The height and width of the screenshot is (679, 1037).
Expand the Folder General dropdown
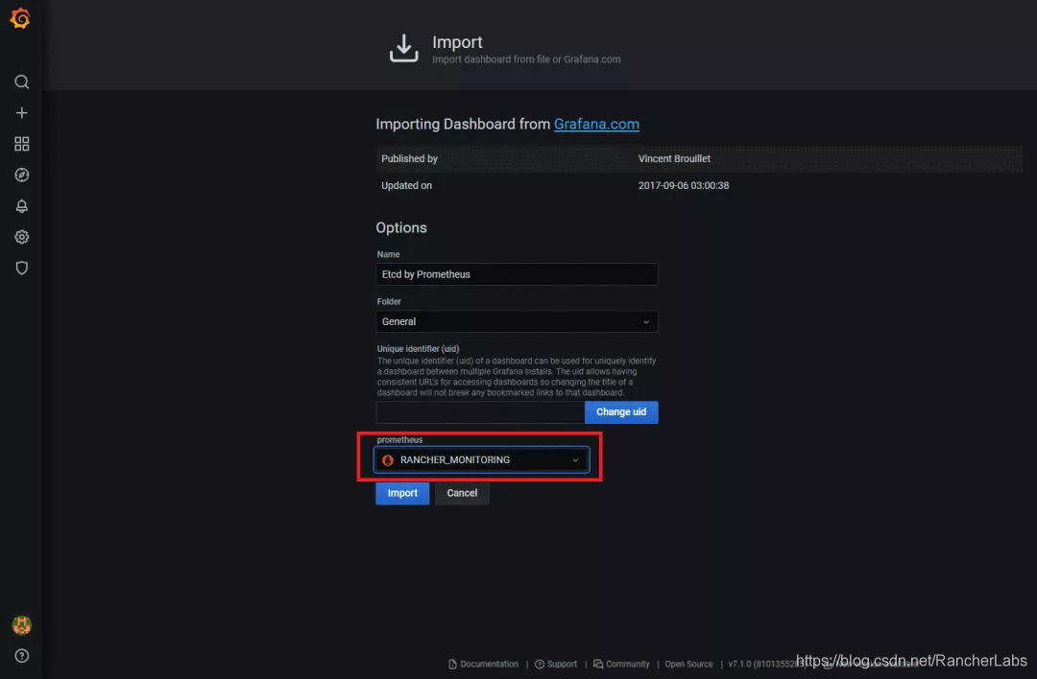517,321
